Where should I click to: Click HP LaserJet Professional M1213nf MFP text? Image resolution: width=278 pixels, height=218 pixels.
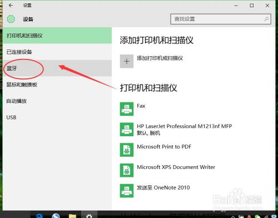tap(185, 126)
